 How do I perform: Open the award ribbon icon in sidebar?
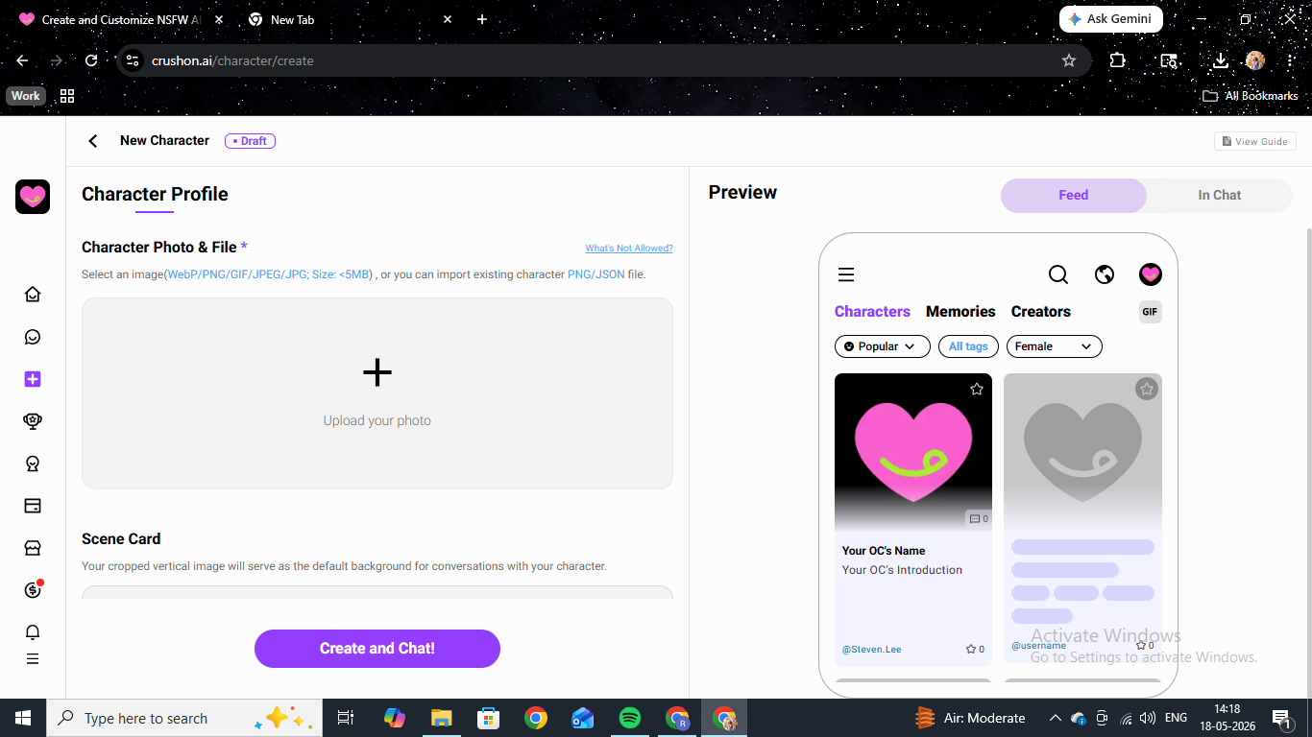point(33,464)
